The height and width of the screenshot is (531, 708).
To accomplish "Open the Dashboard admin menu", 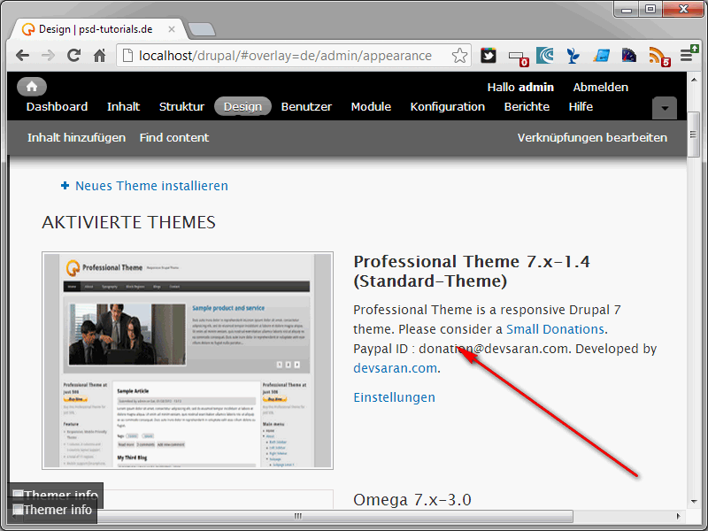I will 57,106.
